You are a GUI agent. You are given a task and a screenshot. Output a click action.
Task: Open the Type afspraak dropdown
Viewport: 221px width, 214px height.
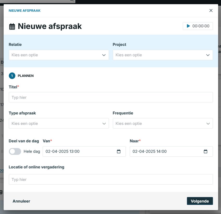59,123
